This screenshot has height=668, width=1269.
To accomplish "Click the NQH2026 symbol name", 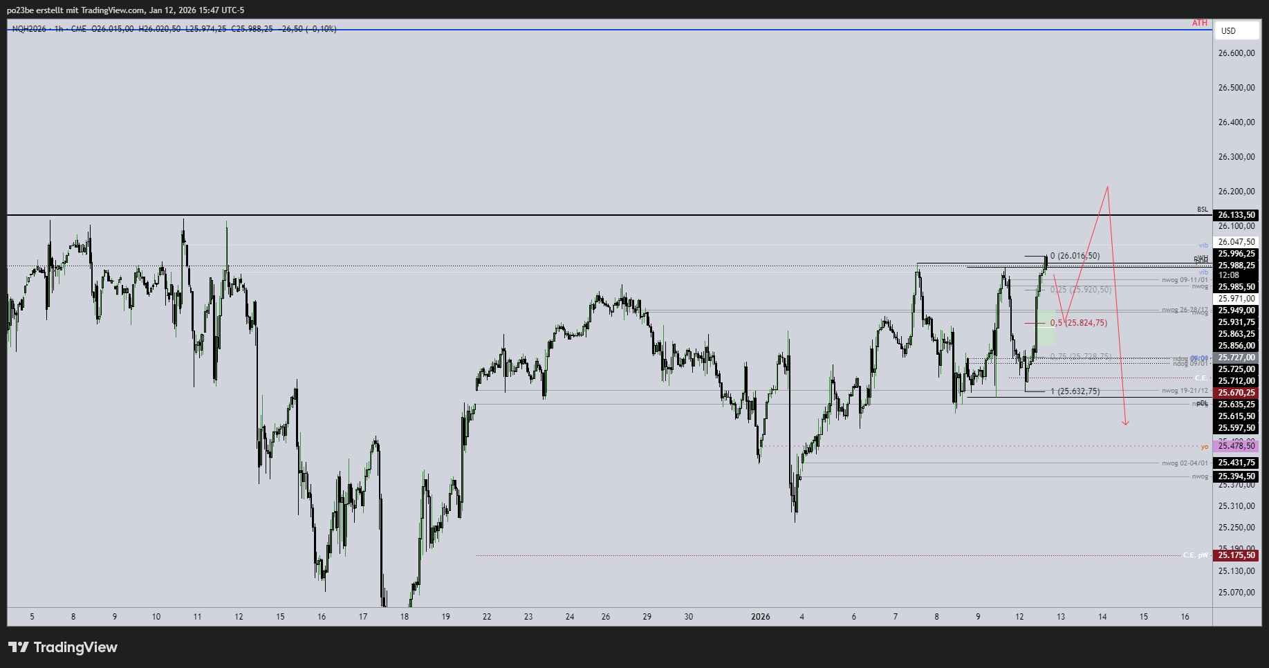I will click(x=30, y=30).
